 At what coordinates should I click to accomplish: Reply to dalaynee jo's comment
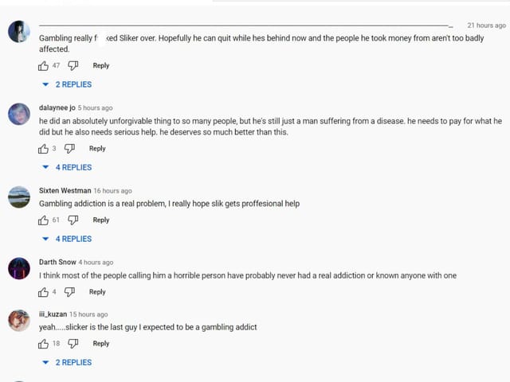tap(97, 149)
